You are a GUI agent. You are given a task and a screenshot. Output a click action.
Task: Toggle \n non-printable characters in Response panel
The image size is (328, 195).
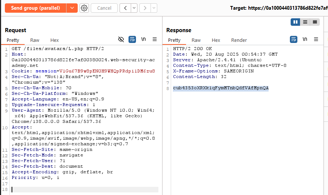[305, 39]
